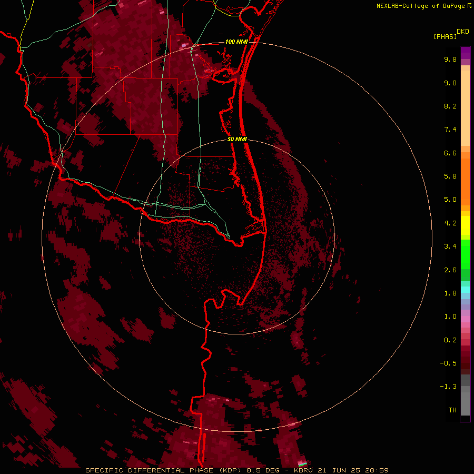Click the yellow segment of color bar
Image resolution: width=474 pixels, height=474 pixels.
point(465,225)
